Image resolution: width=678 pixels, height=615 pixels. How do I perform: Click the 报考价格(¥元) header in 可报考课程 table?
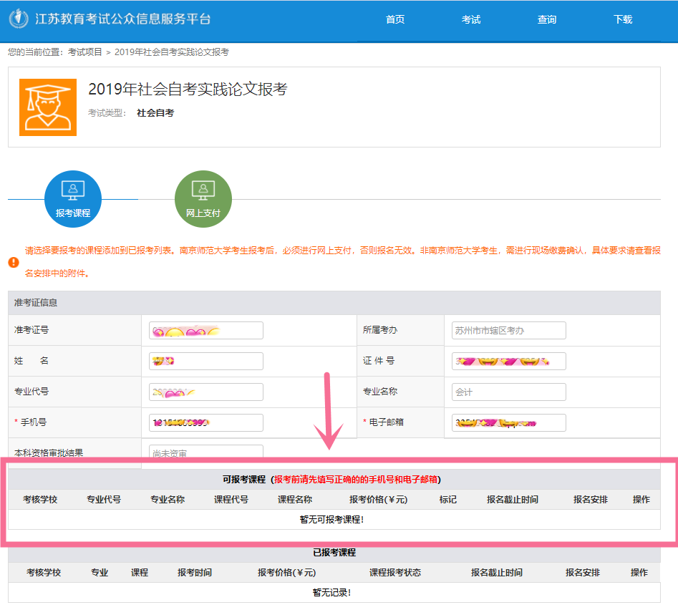click(x=379, y=500)
